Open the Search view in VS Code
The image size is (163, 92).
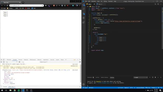84,9
